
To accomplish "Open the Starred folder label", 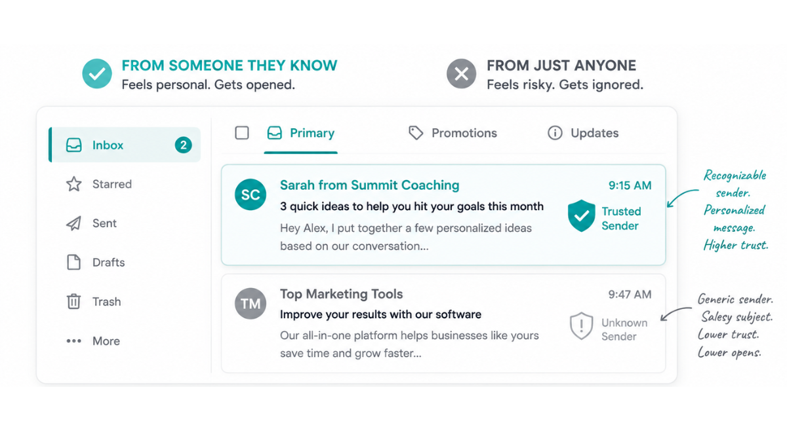I will click(112, 184).
